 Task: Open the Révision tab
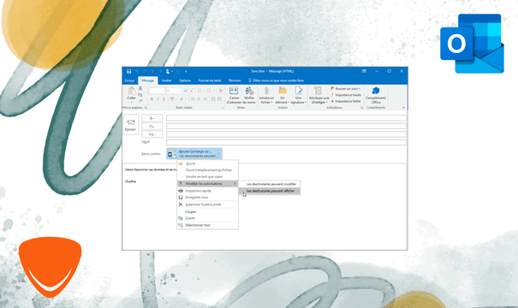click(235, 80)
